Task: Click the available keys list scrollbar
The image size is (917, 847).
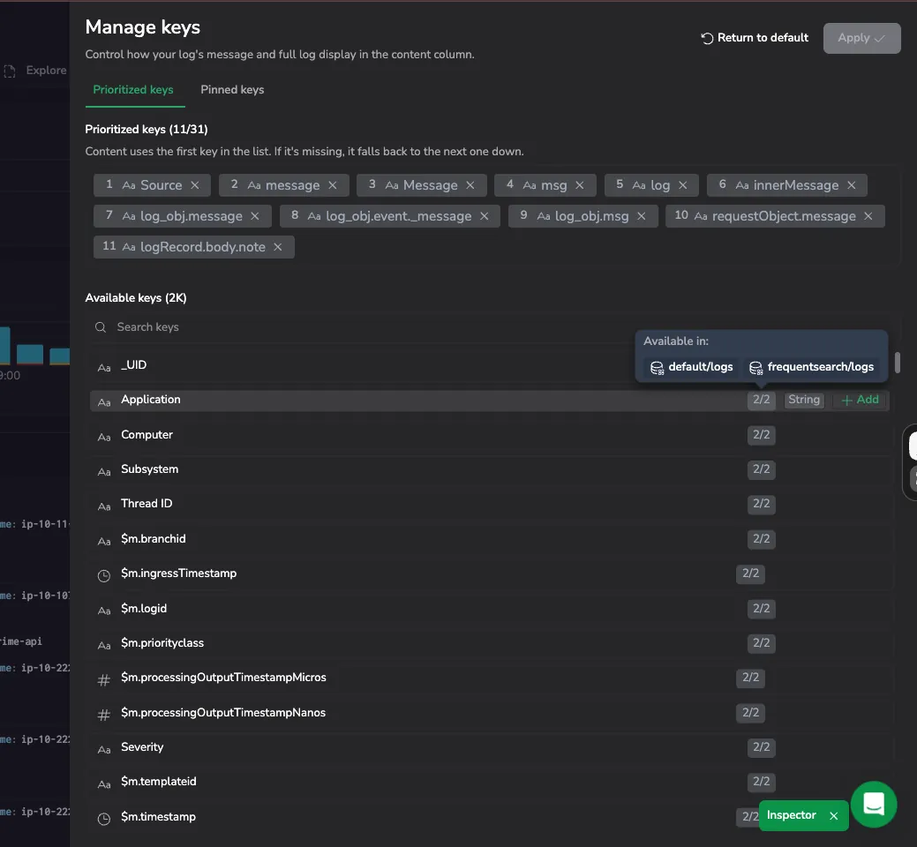Action: (x=897, y=363)
